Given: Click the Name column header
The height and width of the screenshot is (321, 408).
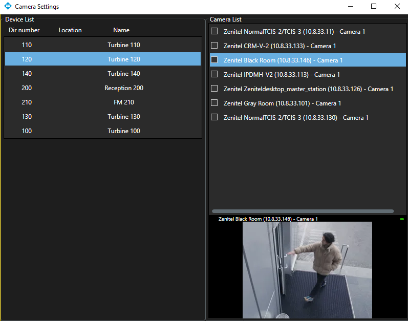Looking at the screenshot, I should (121, 30).
